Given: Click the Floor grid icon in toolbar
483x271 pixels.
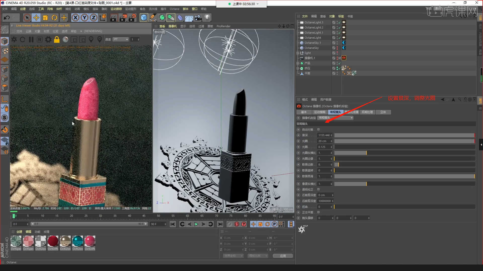Looking at the screenshot, I should tap(189, 18).
